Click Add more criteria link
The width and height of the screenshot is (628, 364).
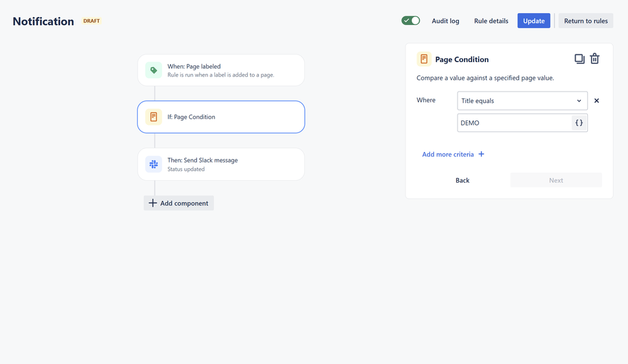point(453,154)
